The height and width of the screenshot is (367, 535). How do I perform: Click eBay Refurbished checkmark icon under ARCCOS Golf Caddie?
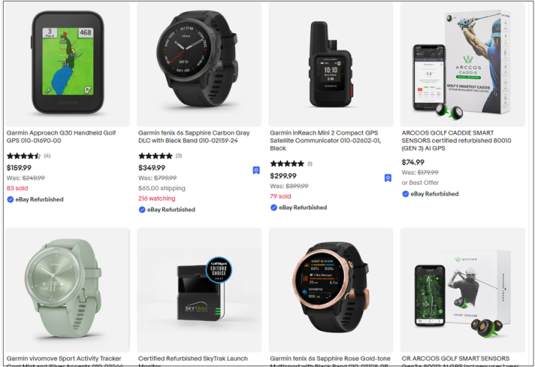(405, 194)
